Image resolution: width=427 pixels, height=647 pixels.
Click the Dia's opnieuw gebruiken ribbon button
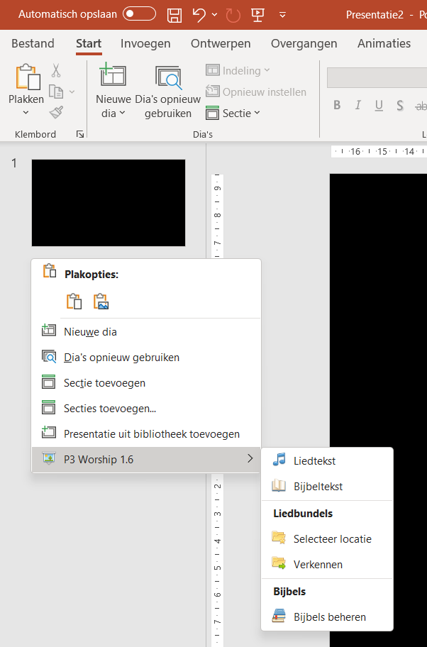[168, 93]
